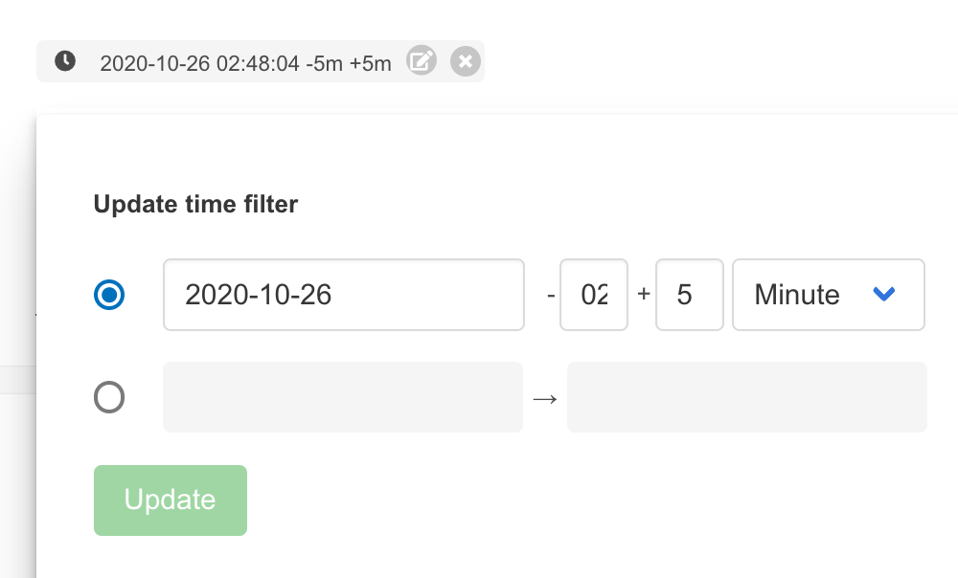The height and width of the screenshot is (578, 958).
Task: Expand the time unit selector showing Minute
Action: [x=828, y=295]
